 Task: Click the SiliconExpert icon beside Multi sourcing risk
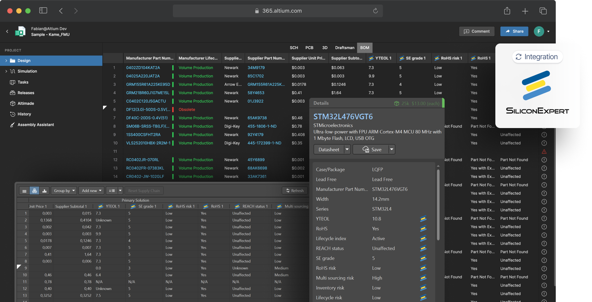[x=423, y=278]
